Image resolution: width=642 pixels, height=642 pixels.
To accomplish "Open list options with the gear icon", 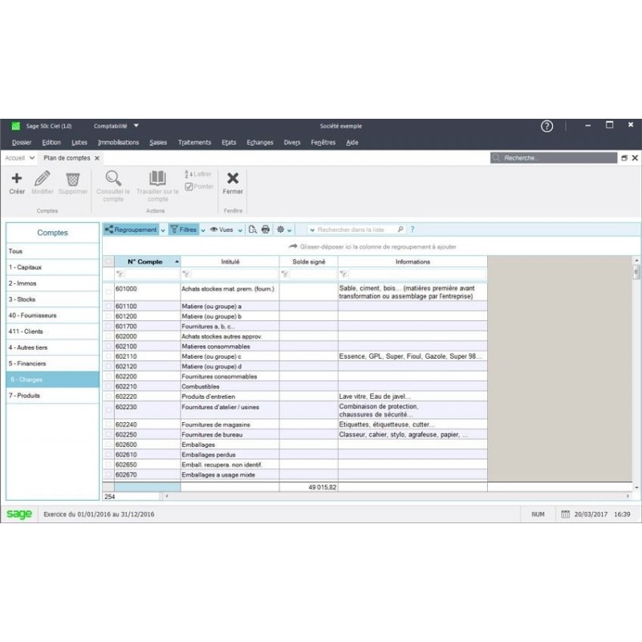I will (x=279, y=230).
